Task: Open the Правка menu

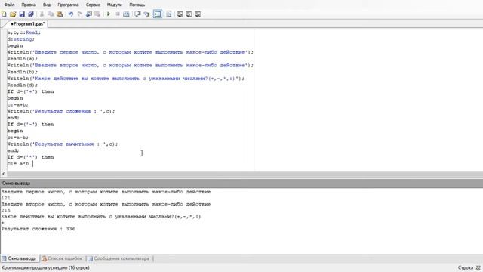Action: 29,5
